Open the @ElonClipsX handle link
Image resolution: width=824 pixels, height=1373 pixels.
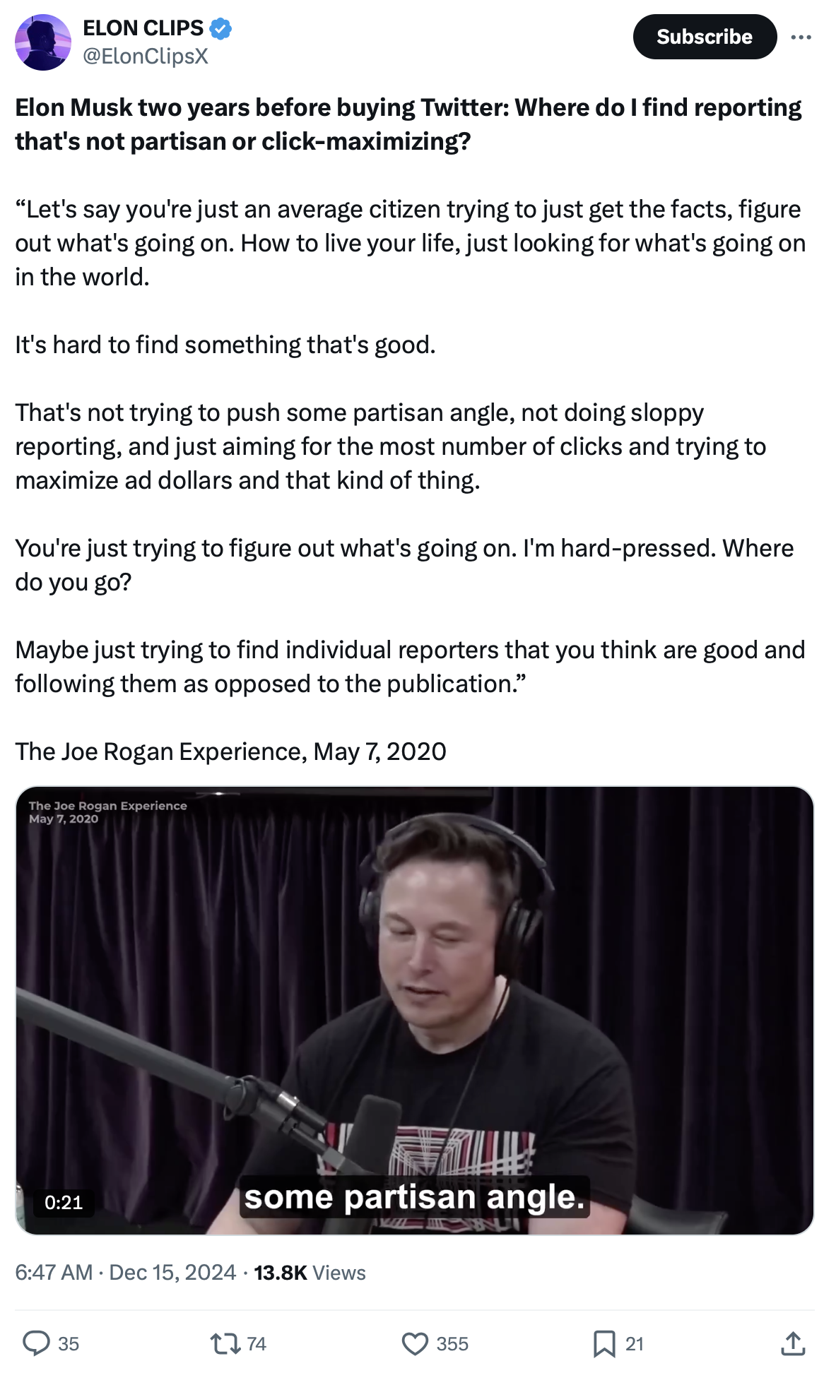[146, 57]
